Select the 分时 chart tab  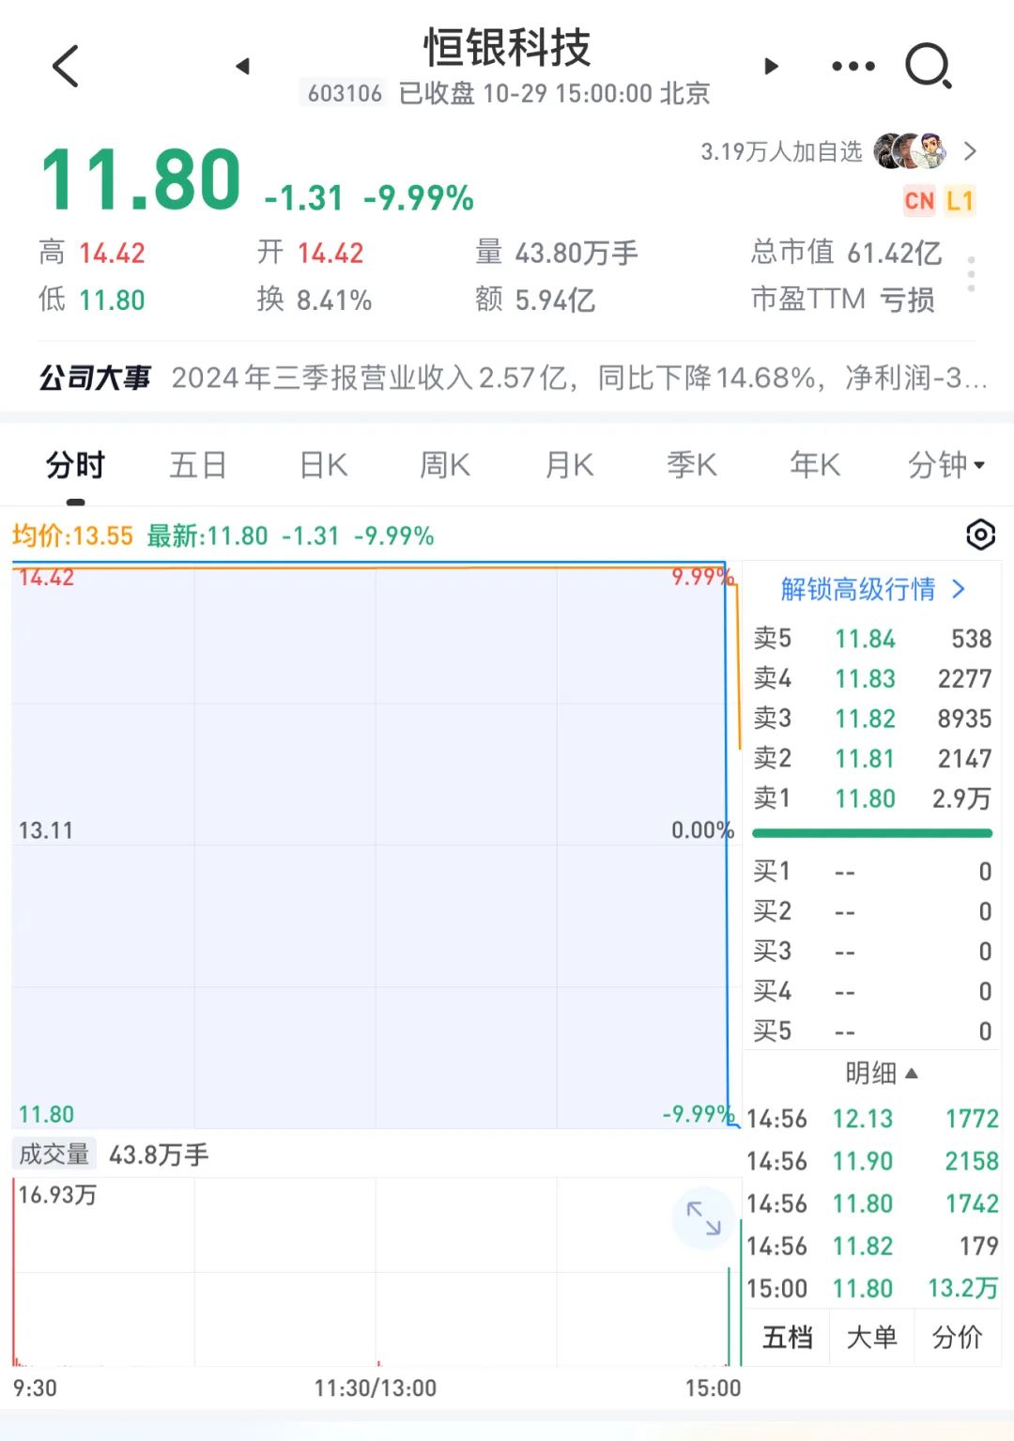75,464
